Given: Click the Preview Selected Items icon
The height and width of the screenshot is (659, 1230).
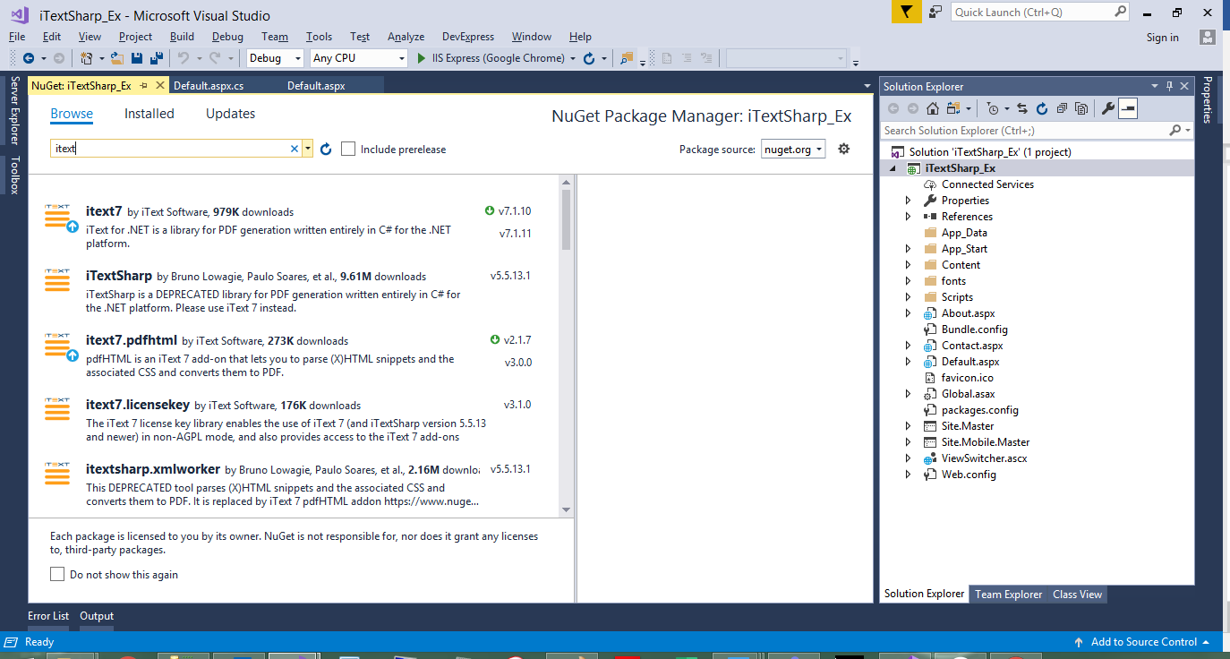Looking at the screenshot, I should [1128, 108].
